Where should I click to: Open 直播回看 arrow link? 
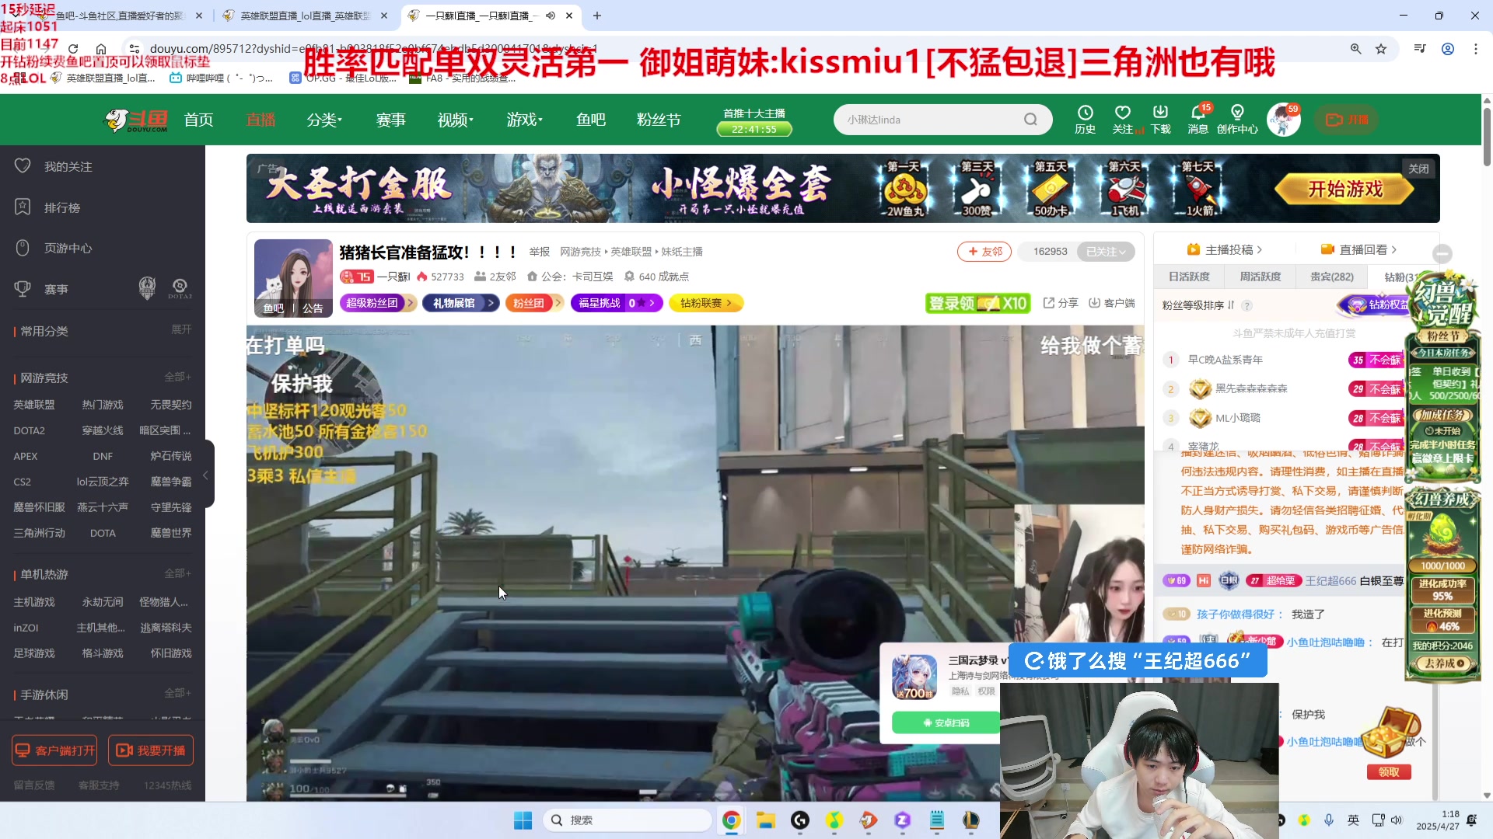click(x=1359, y=249)
